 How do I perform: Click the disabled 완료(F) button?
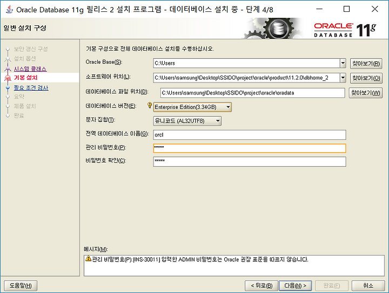(x=332, y=285)
